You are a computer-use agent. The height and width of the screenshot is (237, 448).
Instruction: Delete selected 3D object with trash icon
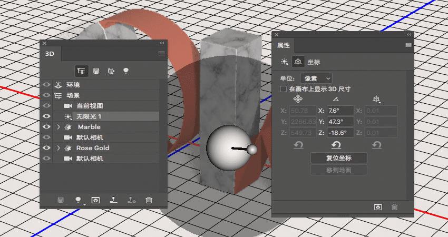coord(149,200)
